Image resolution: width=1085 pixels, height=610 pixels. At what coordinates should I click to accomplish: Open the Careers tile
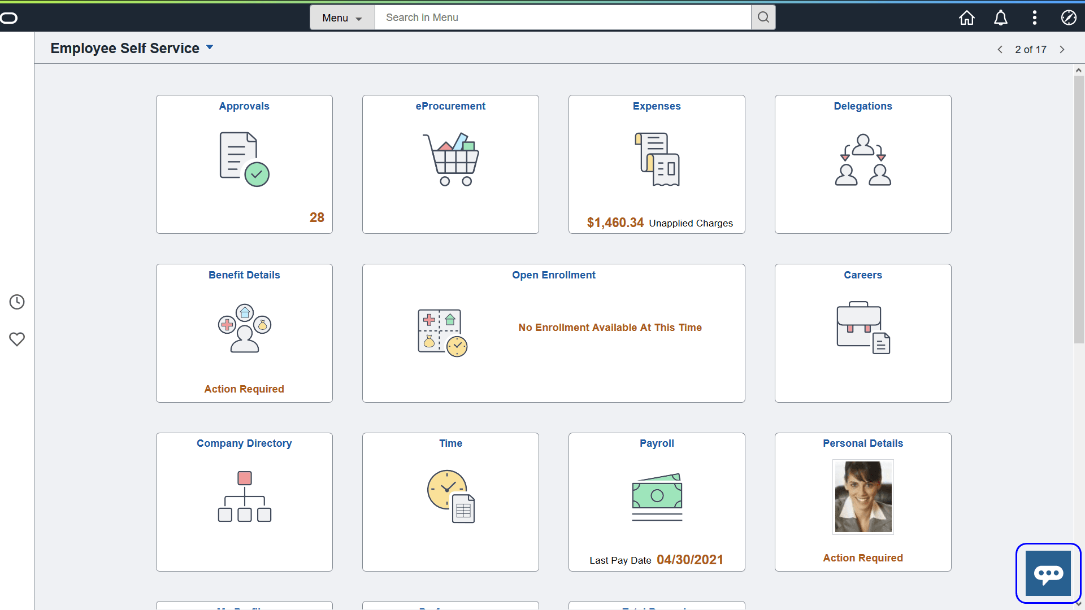coord(863,333)
